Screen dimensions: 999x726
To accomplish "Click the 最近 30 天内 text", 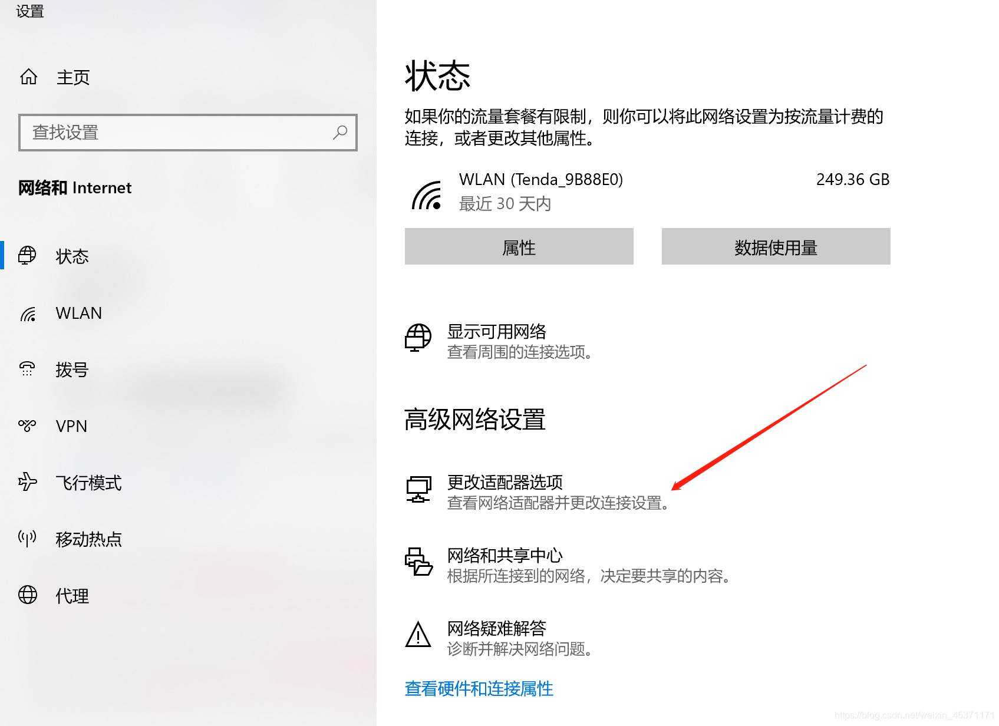I will pos(505,204).
